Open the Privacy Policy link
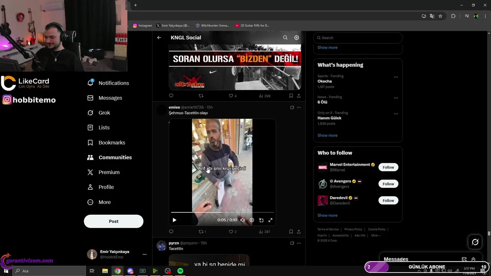The height and width of the screenshot is (276, 491). point(353,229)
